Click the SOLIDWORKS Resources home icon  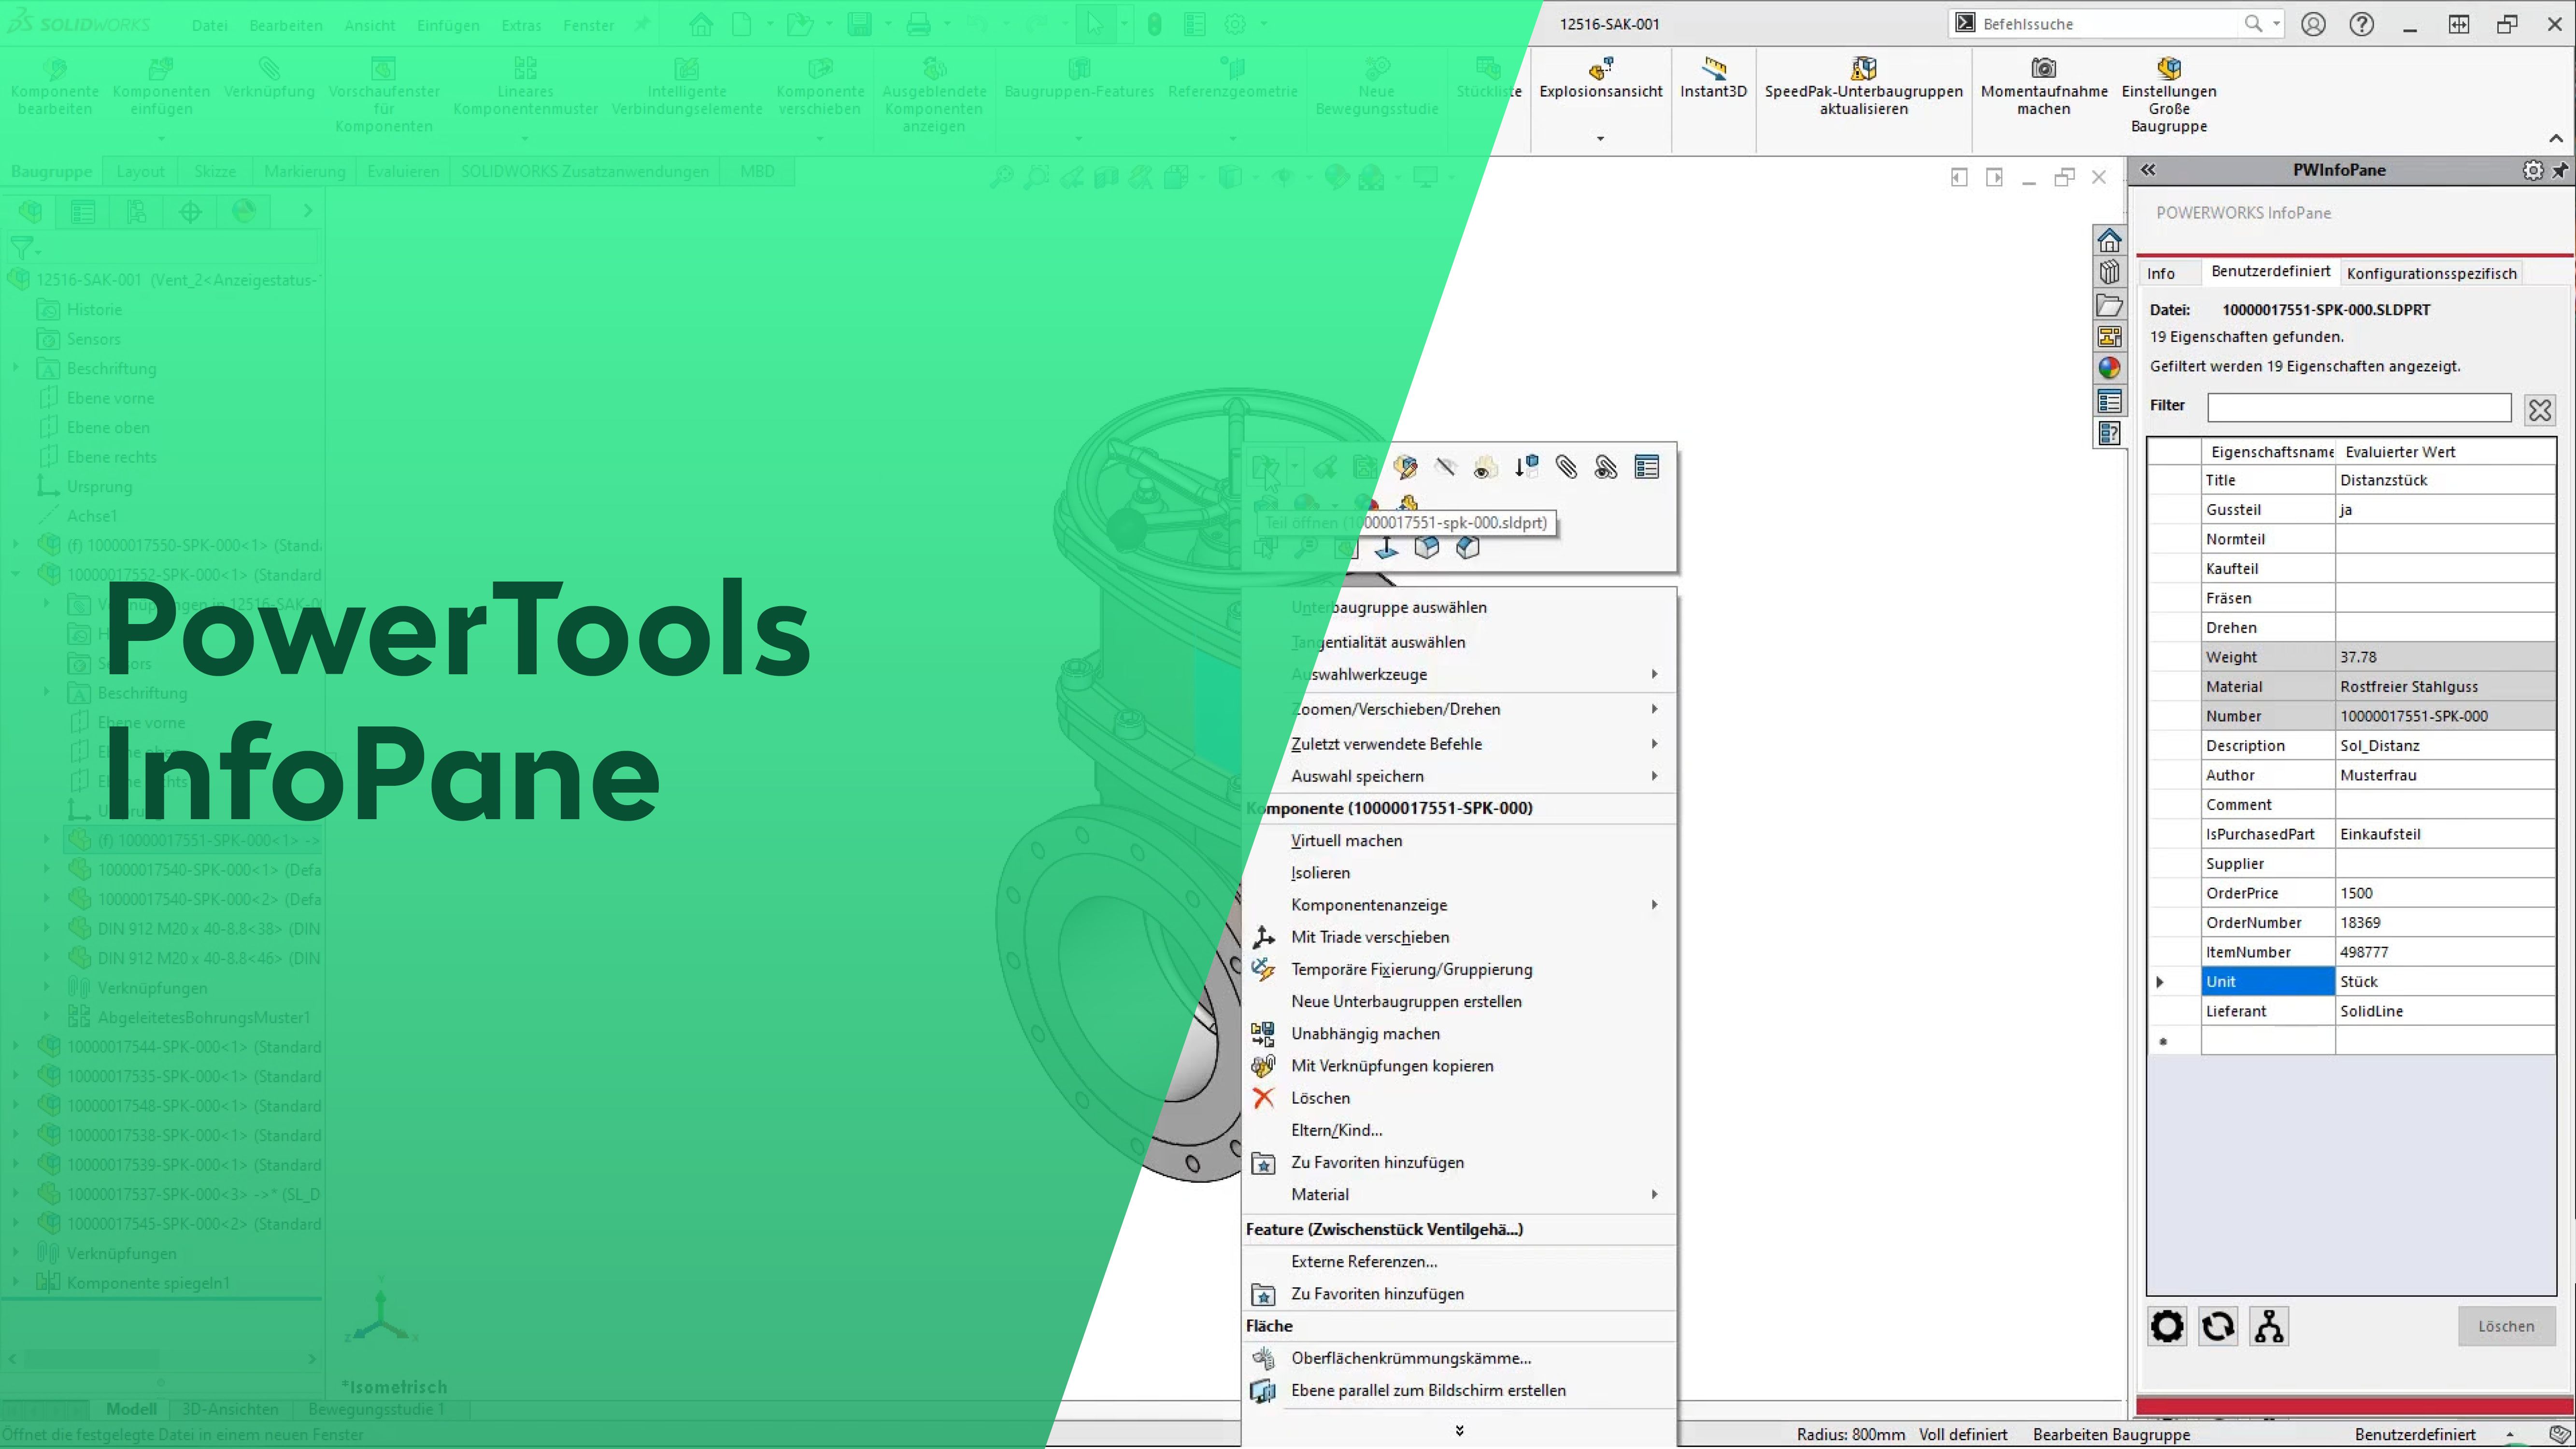pos(2109,240)
